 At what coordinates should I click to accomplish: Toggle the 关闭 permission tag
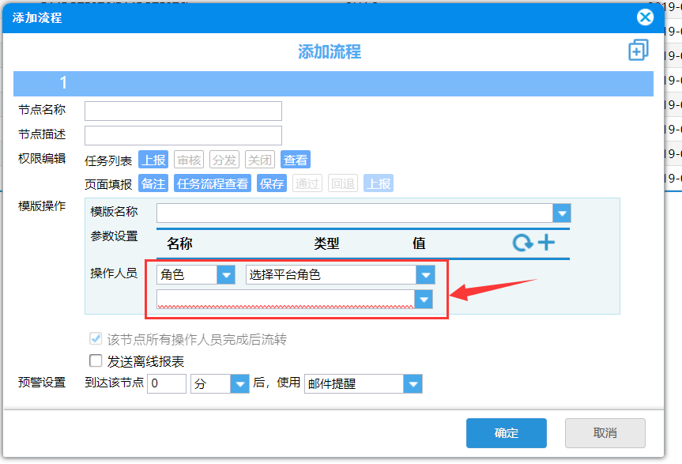(260, 160)
